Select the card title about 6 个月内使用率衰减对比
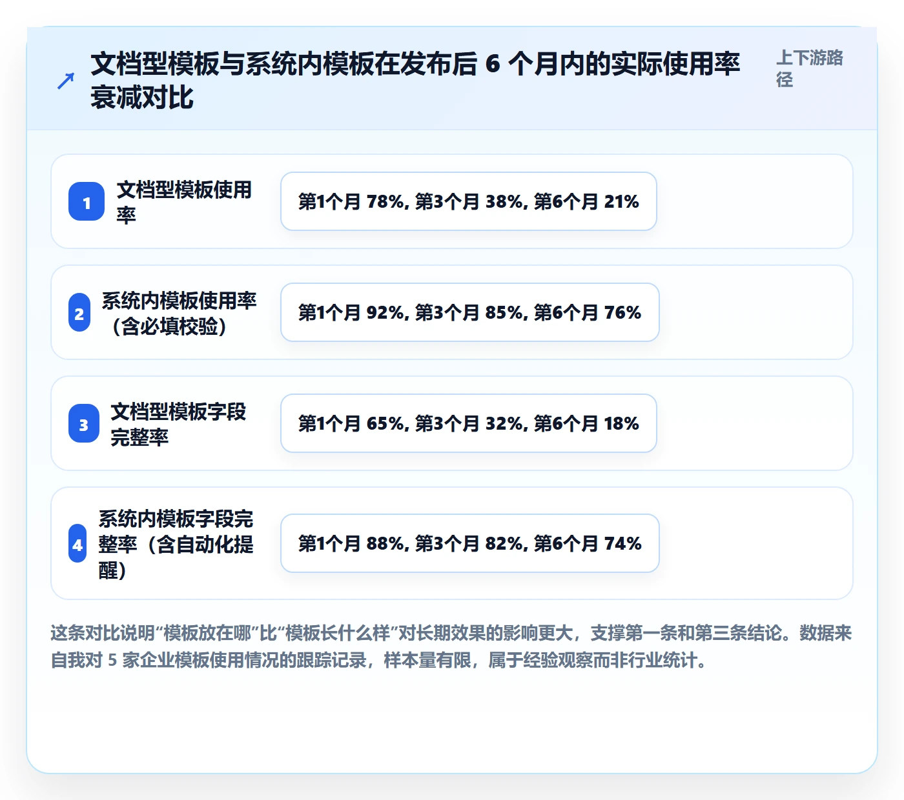The image size is (904, 800). (415, 81)
